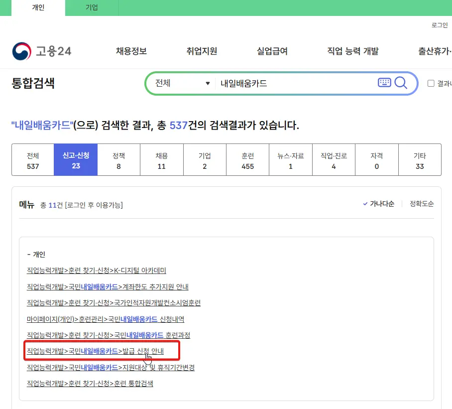Open the K-디지털 아카데미 link
Image resolution: width=452 pixels, height=409 pixels.
tap(96, 271)
